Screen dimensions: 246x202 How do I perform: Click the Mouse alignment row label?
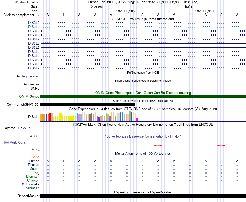(34, 169)
